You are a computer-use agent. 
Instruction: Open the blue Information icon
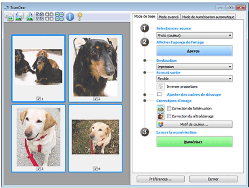[70, 17]
